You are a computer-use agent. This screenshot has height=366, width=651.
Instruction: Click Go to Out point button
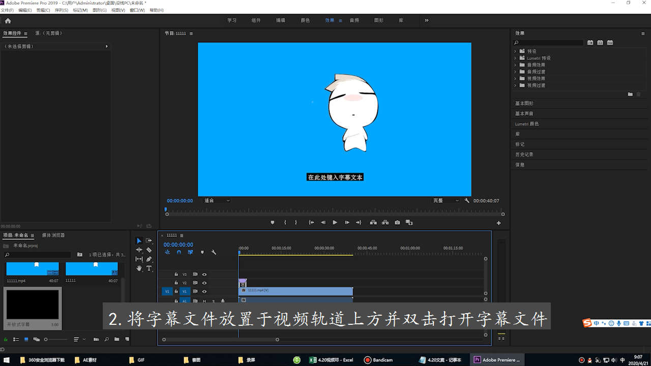pos(359,222)
